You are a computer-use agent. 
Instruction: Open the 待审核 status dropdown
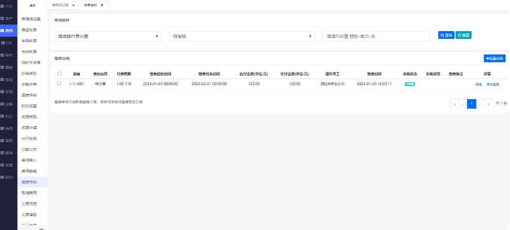click(x=242, y=36)
